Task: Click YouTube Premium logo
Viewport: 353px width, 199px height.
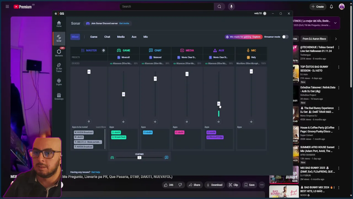Action: [23, 7]
